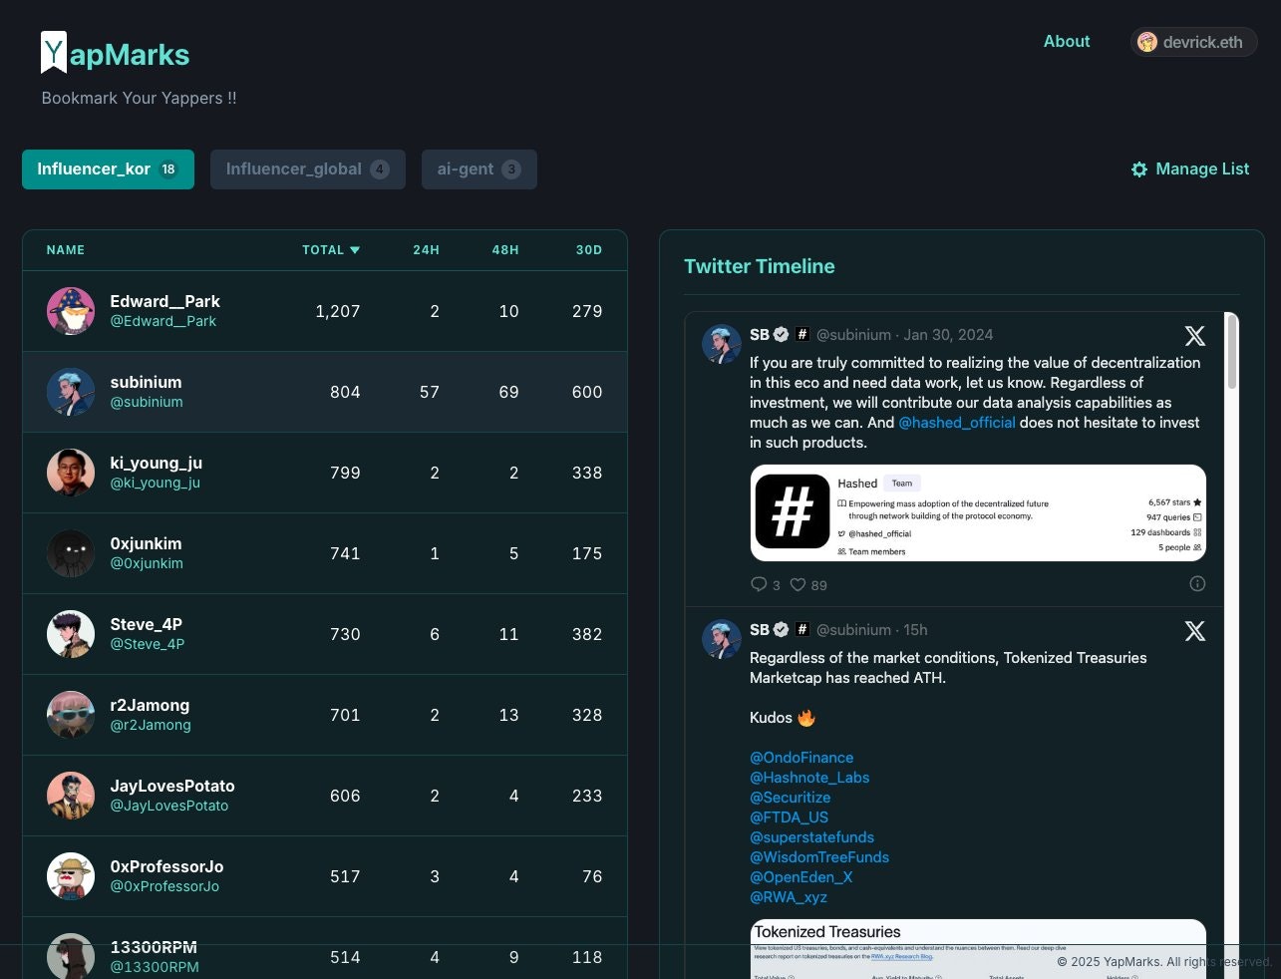The height and width of the screenshot is (979, 1281).
Task: Open the @RWA_xyz mention
Action: [x=789, y=897]
